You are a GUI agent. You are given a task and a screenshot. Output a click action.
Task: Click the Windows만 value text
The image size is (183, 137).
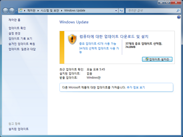94,78
